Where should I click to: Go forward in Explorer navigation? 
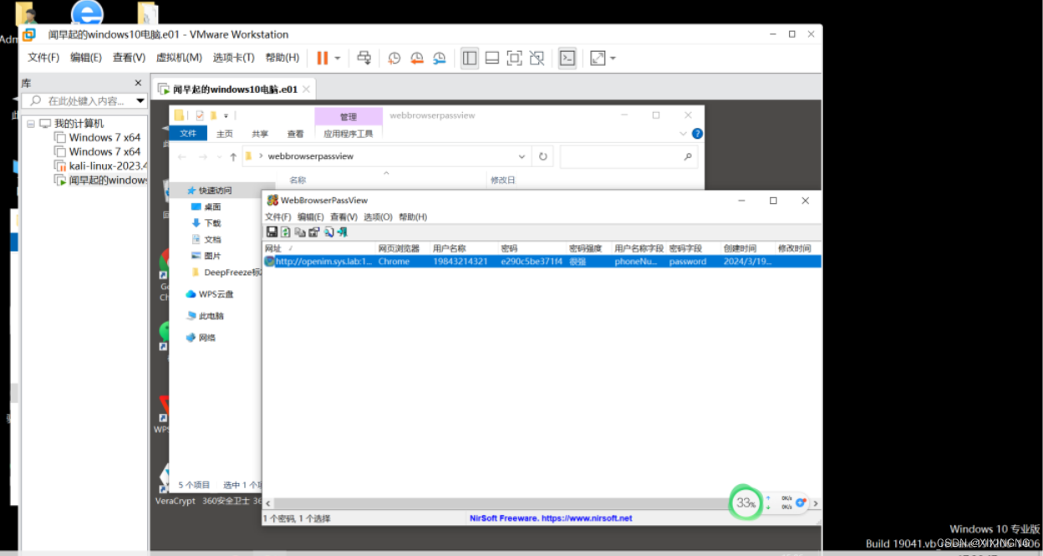point(202,156)
